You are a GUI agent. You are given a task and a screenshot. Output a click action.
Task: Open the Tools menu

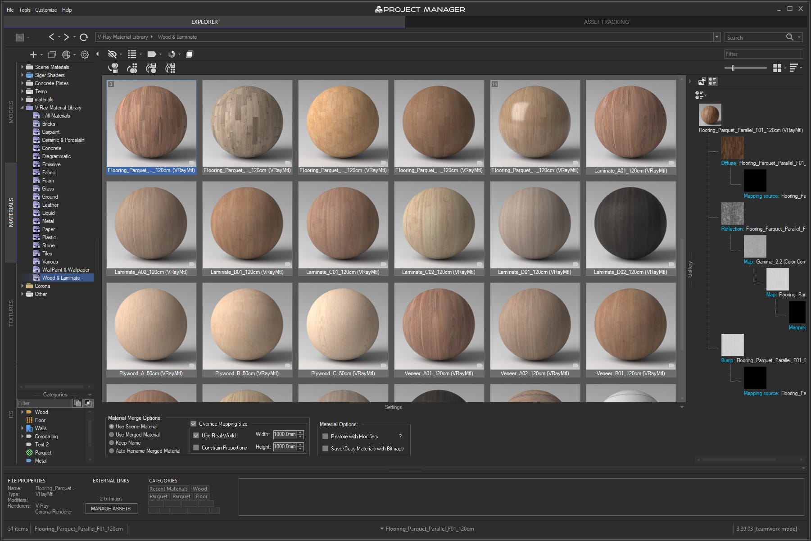(x=24, y=9)
